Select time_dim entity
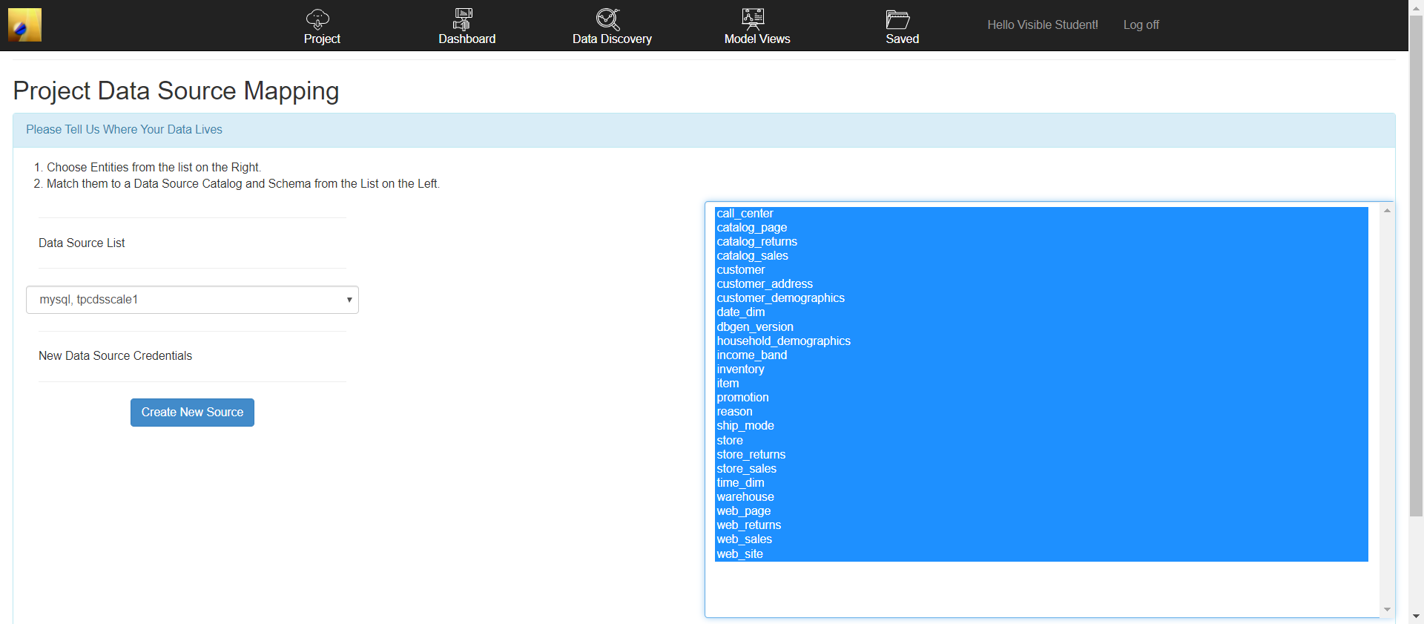The width and height of the screenshot is (1424, 624). (x=1041, y=483)
